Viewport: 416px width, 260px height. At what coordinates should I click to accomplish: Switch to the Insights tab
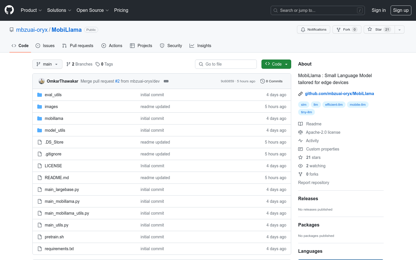tap(200, 46)
